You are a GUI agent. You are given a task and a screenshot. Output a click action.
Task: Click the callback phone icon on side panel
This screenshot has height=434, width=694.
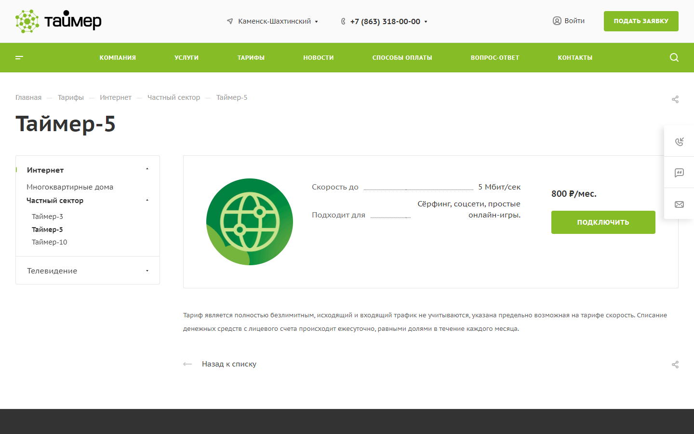point(679,141)
